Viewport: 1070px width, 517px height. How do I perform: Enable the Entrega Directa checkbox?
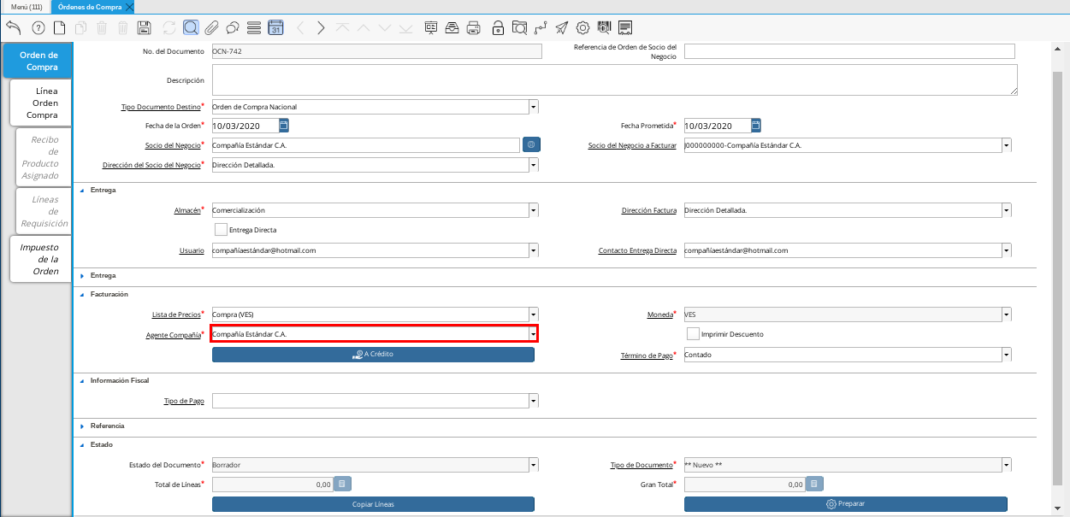click(x=222, y=230)
